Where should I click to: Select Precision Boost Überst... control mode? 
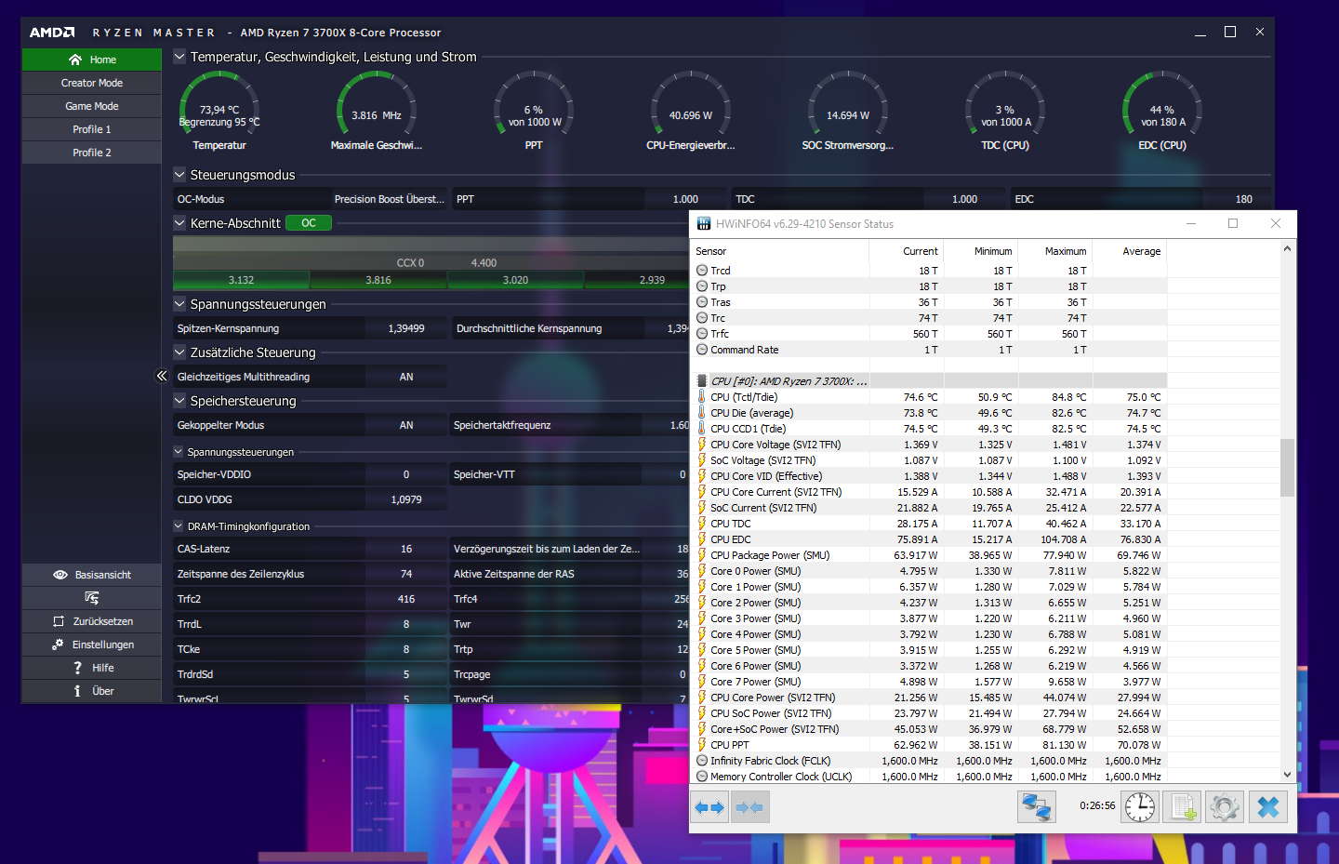coord(389,199)
